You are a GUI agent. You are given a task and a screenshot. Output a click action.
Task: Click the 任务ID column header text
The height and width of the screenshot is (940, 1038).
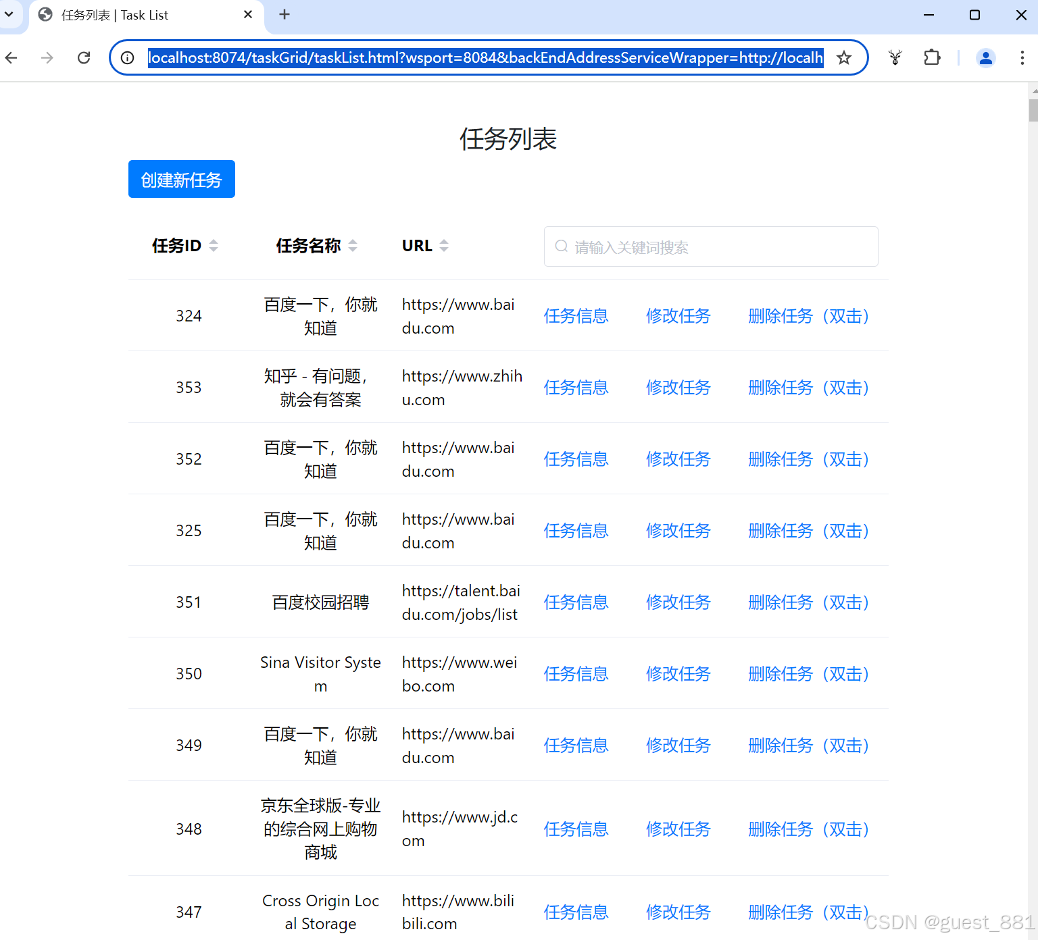(176, 246)
